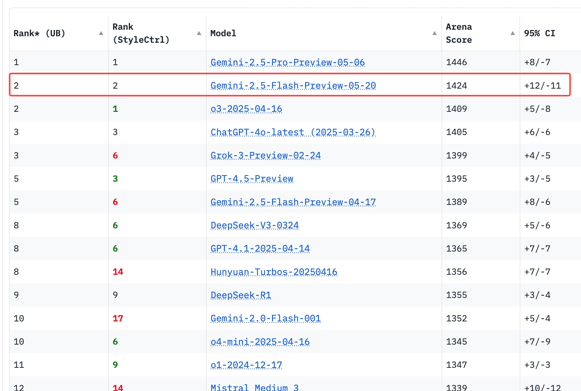This screenshot has height=391, width=581.
Task: Open GPT-4.1-2025-04-14 model link
Action: (x=260, y=248)
